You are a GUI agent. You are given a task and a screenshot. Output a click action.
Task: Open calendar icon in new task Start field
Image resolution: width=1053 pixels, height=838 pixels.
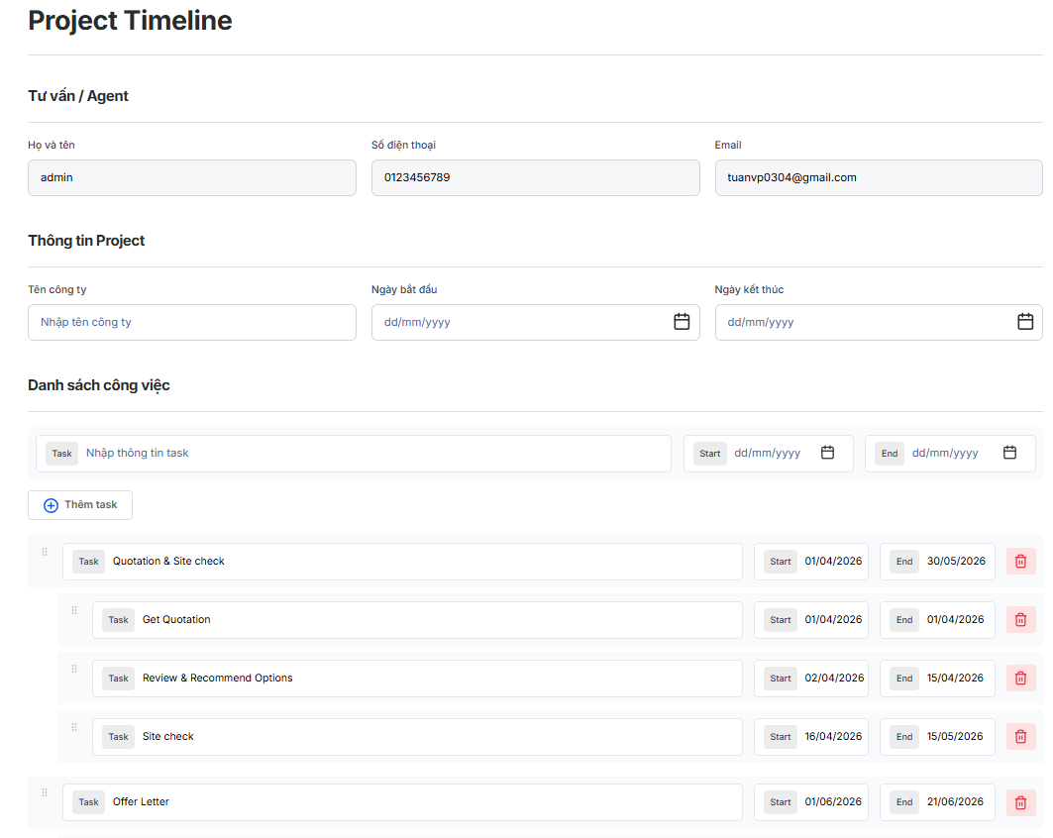coord(828,453)
